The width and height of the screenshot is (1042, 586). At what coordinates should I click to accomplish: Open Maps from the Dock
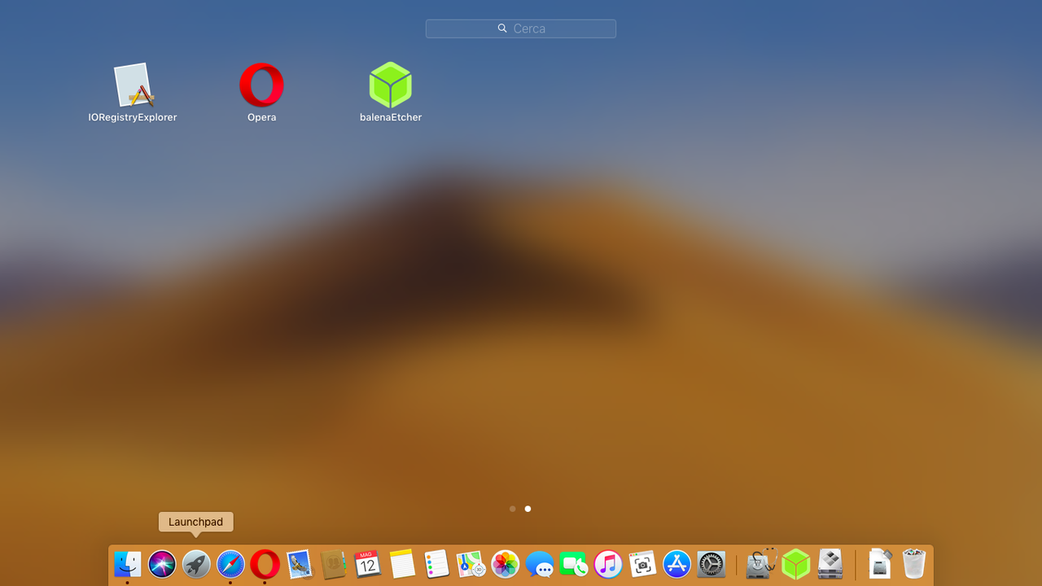click(x=471, y=564)
